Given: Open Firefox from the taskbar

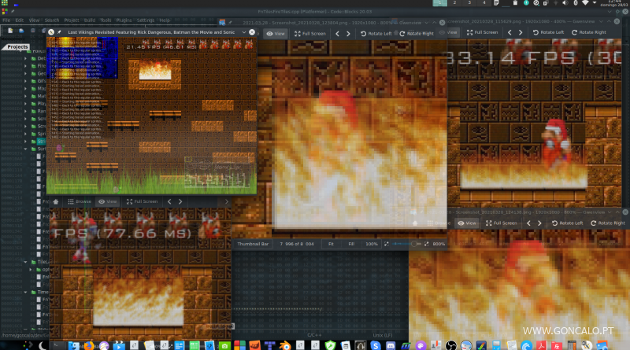Looking at the screenshot, I should pos(89,345).
